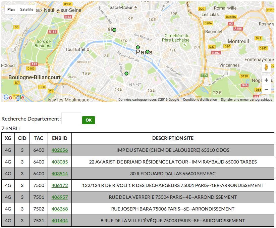276x228 pixels.
Task: Click E15 road shield on map
Action: [204, 75]
